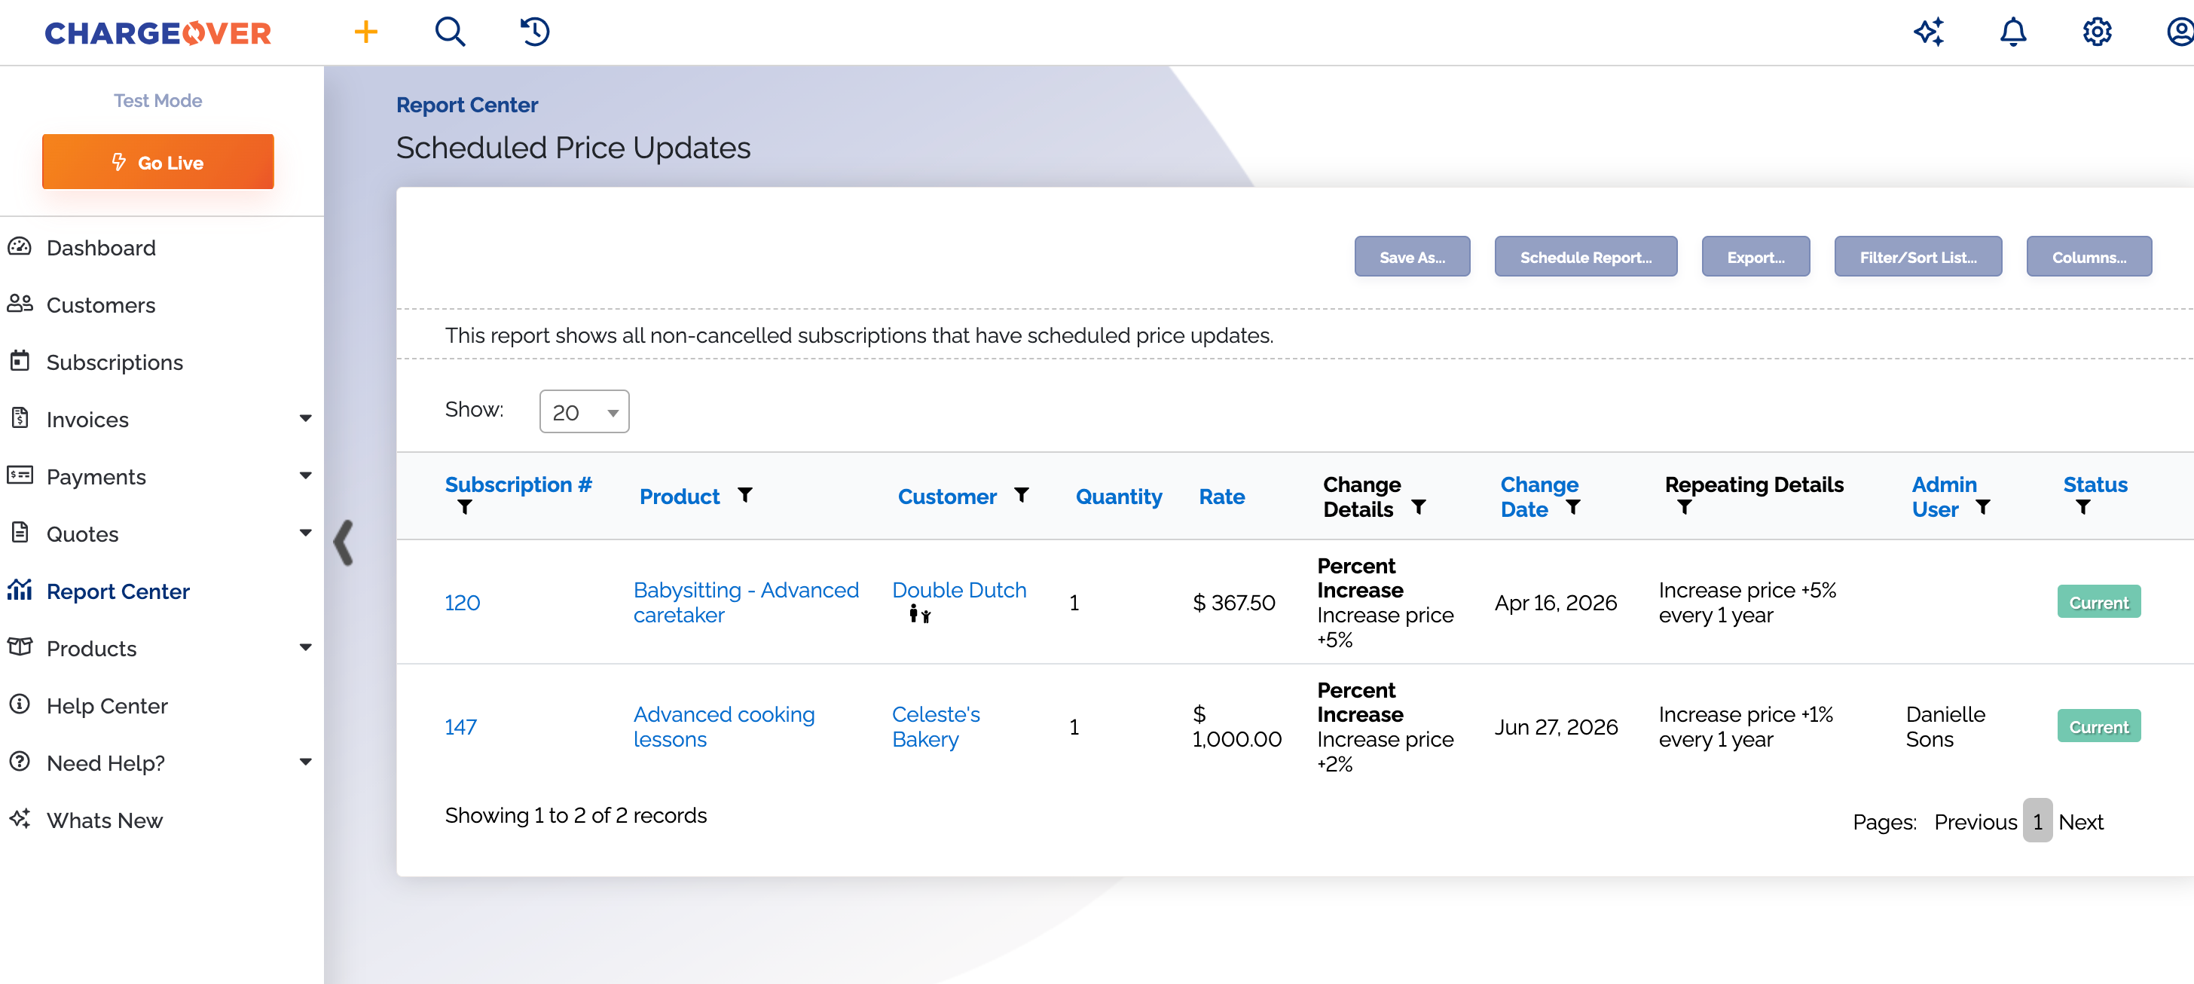The width and height of the screenshot is (2194, 984).
Task: Filter the Repeating Details column
Action: tap(1684, 508)
